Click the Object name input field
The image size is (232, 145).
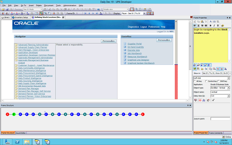pos(220,92)
